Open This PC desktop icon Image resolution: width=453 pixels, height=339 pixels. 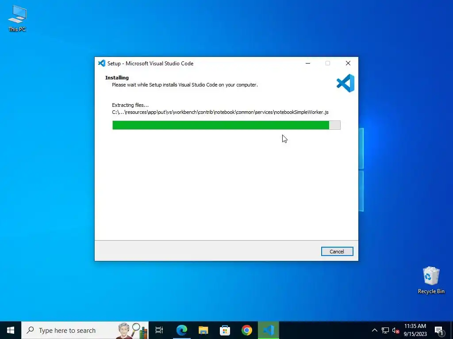[17, 18]
